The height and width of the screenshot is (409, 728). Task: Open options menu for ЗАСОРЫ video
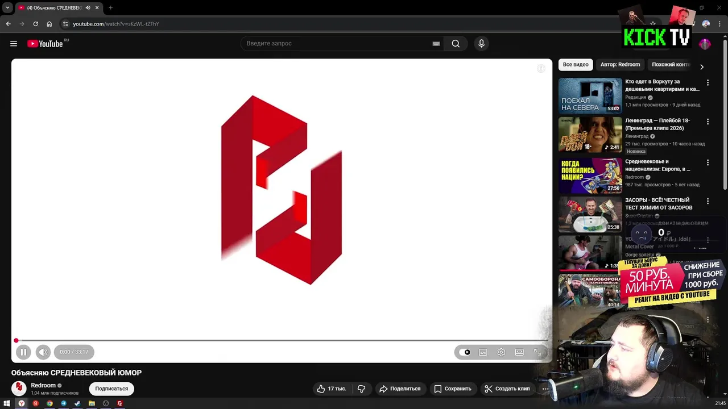[708, 201]
